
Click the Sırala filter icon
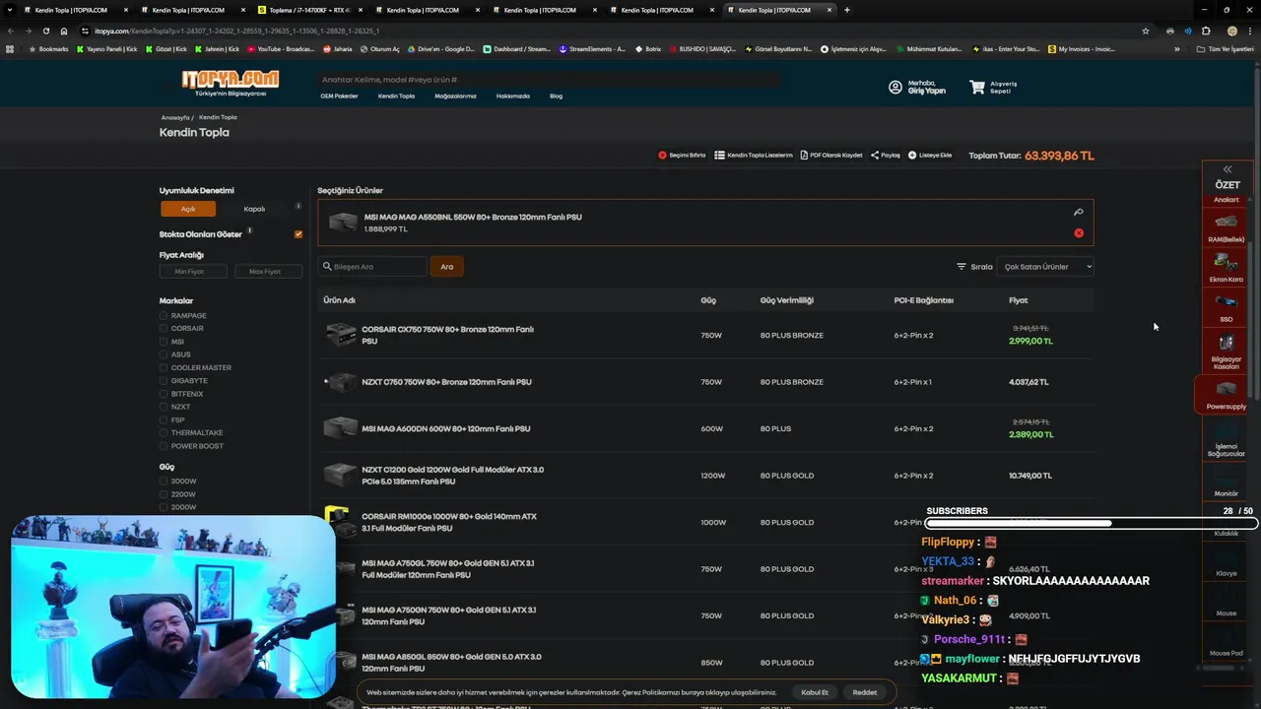962,267
